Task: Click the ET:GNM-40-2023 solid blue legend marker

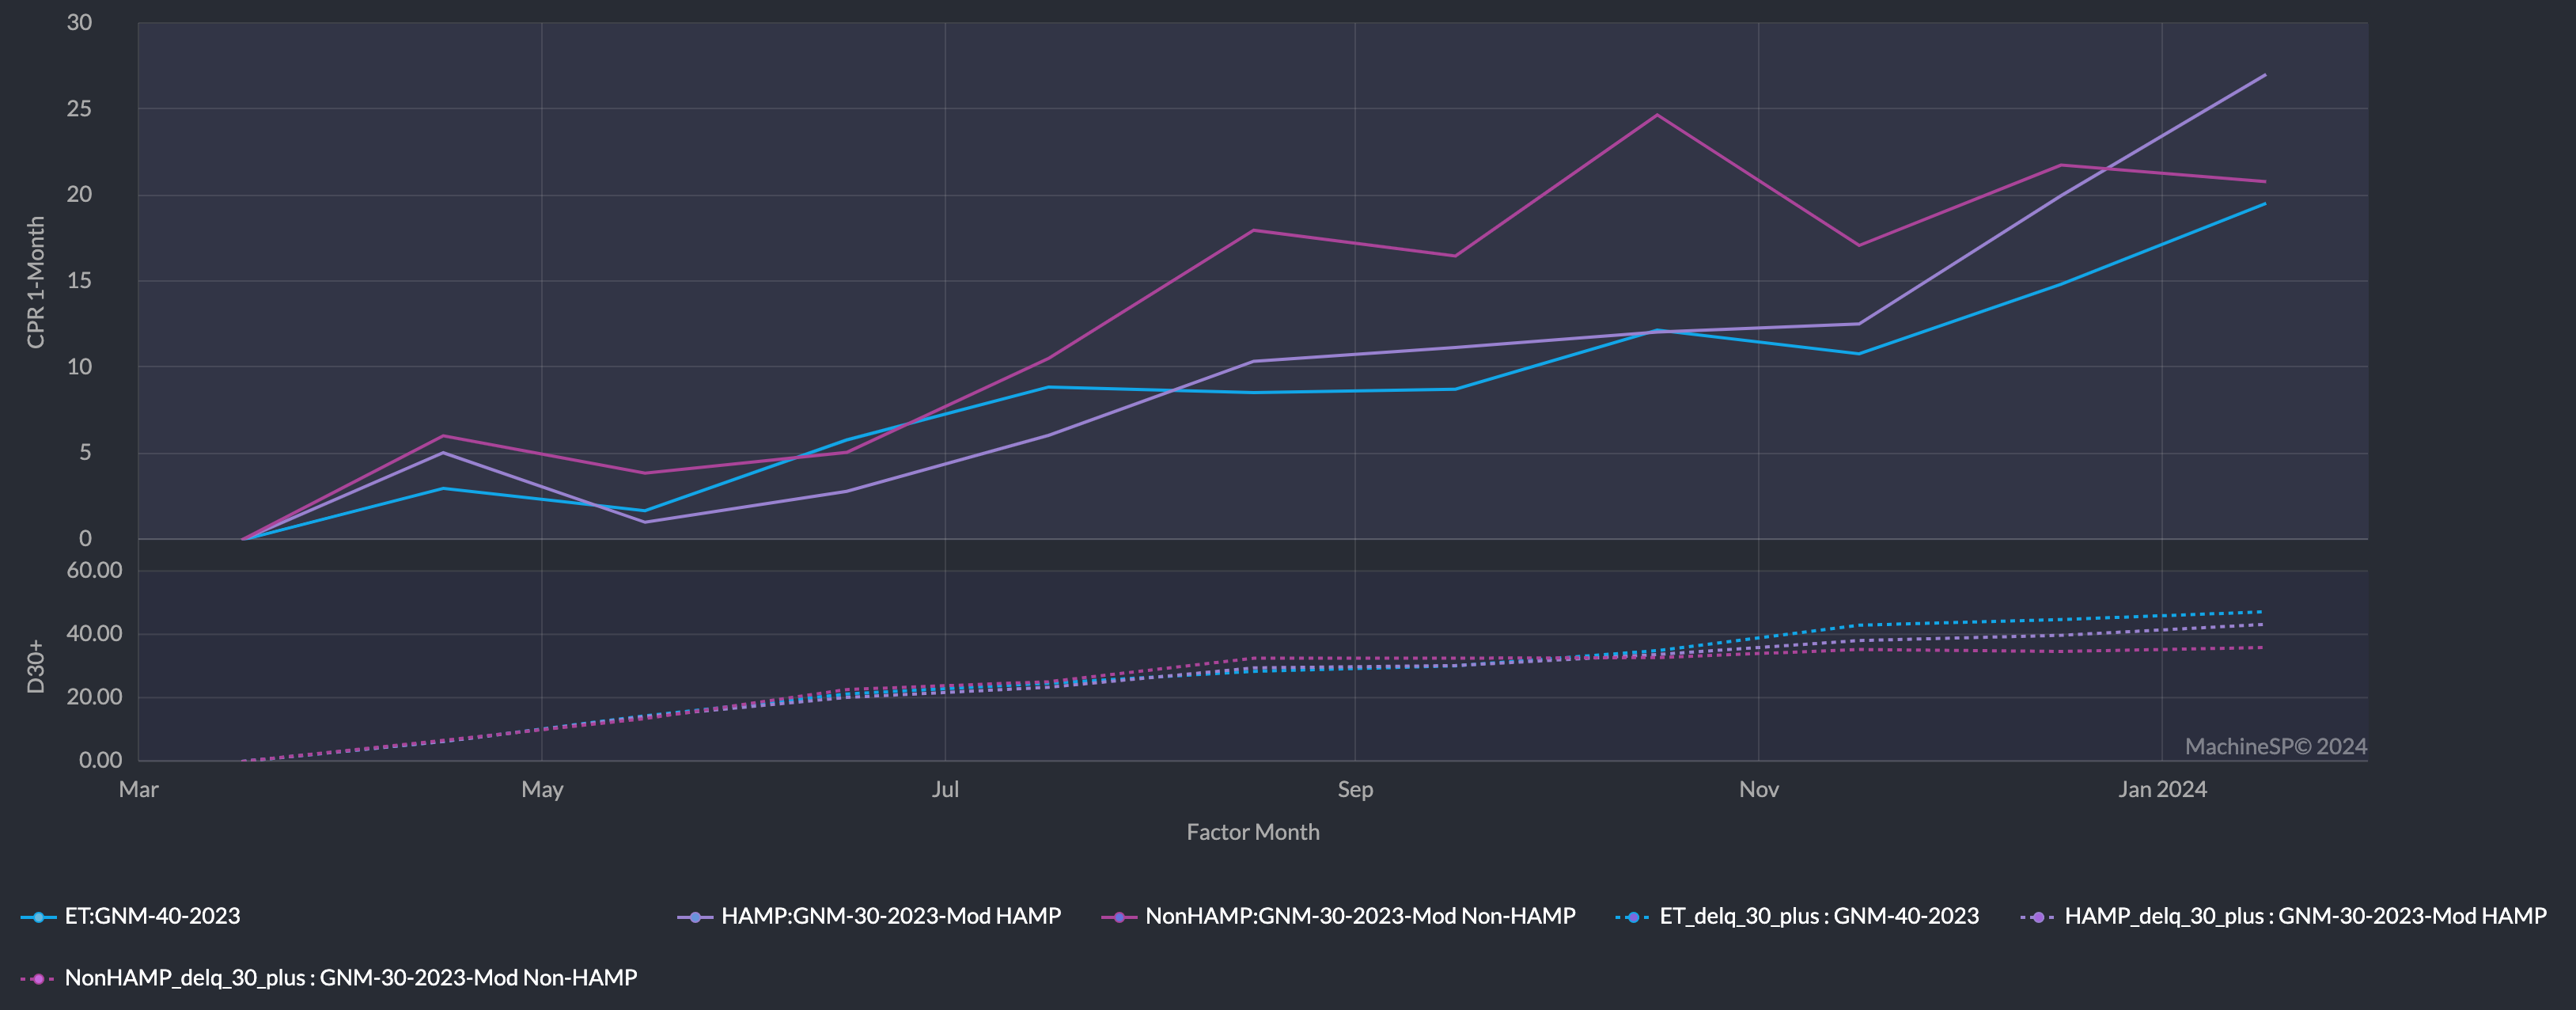Action: (x=38, y=917)
